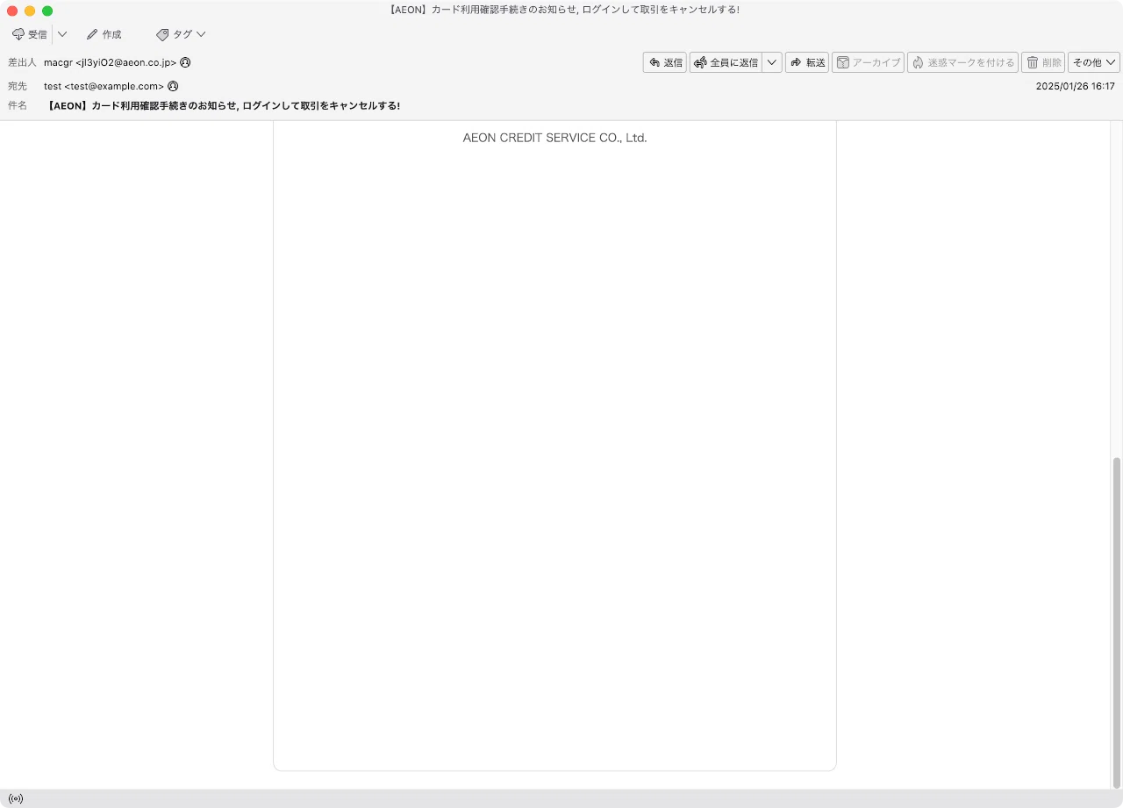Image resolution: width=1123 pixels, height=808 pixels.
Task: Click AEON CREDIT SERVICE CO., Ltd. text
Action: [554, 138]
